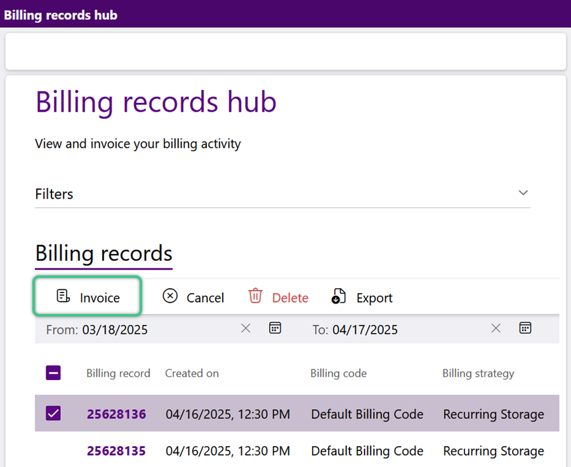Sort by Billing code column header
This screenshot has width=571, height=467.
coord(338,373)
